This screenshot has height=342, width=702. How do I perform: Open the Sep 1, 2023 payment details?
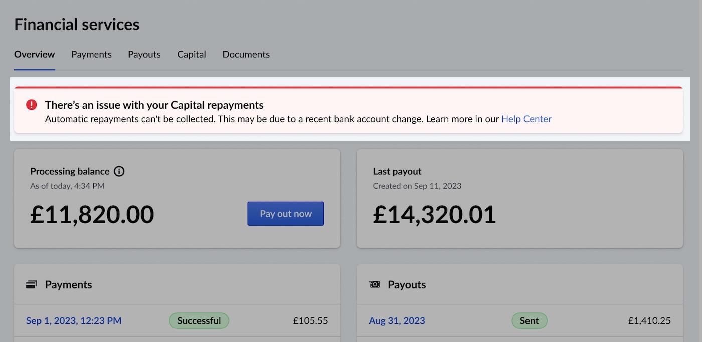pos(73,320)
